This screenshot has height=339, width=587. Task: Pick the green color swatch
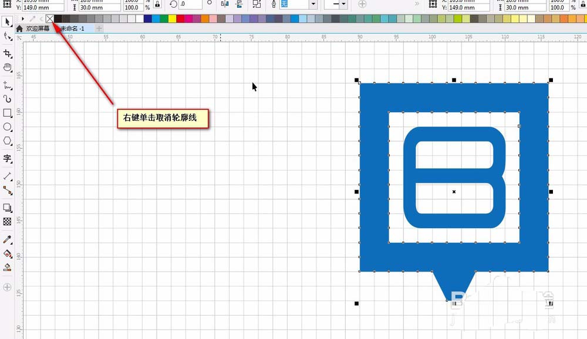[x=164, y=18]
